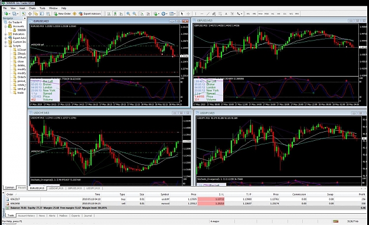Select the close script in Navigator
Image resolution: width=369 pixels, height=225 pixels.
[21, 61]
